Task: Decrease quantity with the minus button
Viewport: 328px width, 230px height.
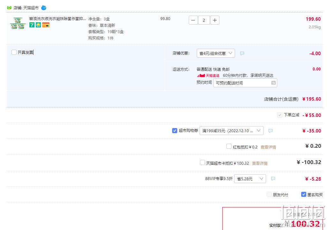Action: [193, 20]
